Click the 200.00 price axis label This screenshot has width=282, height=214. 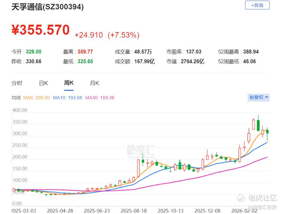pyautogui.click(x=20, y=157)
